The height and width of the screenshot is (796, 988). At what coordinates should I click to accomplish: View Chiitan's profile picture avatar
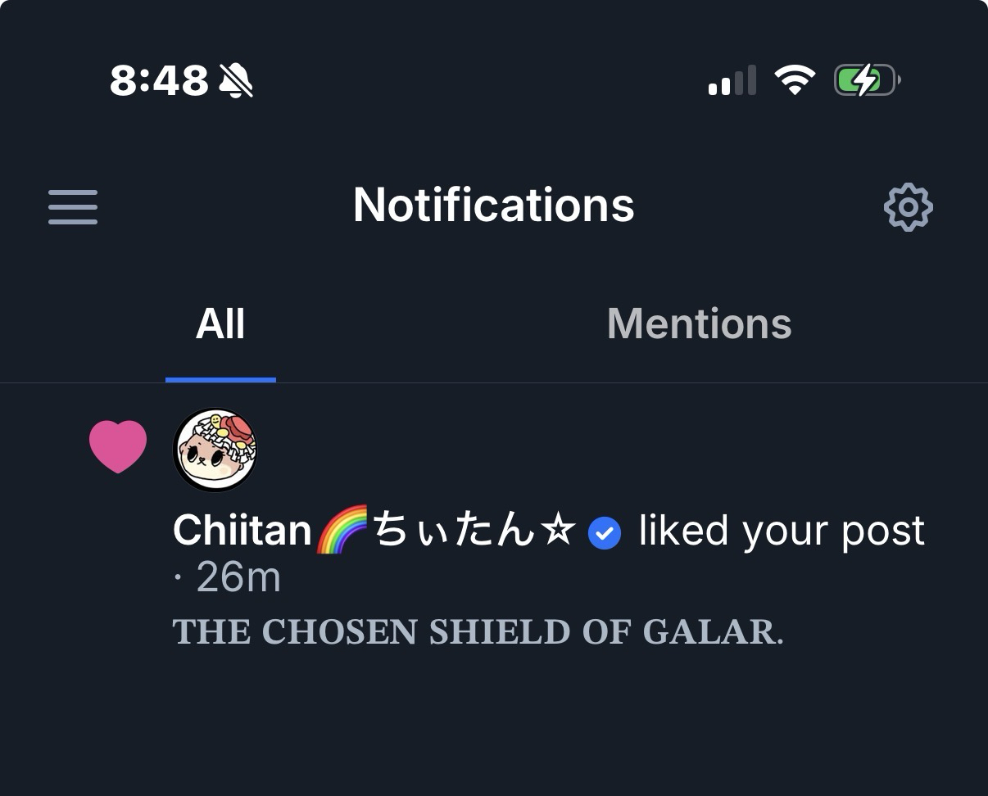tap(215, 450)
